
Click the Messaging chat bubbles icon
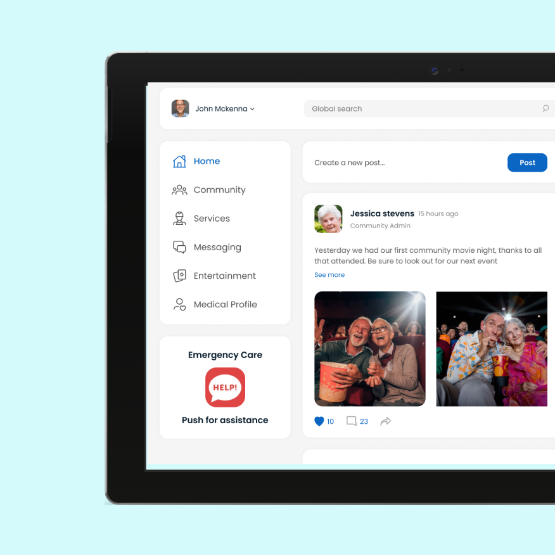click(179, 247)
